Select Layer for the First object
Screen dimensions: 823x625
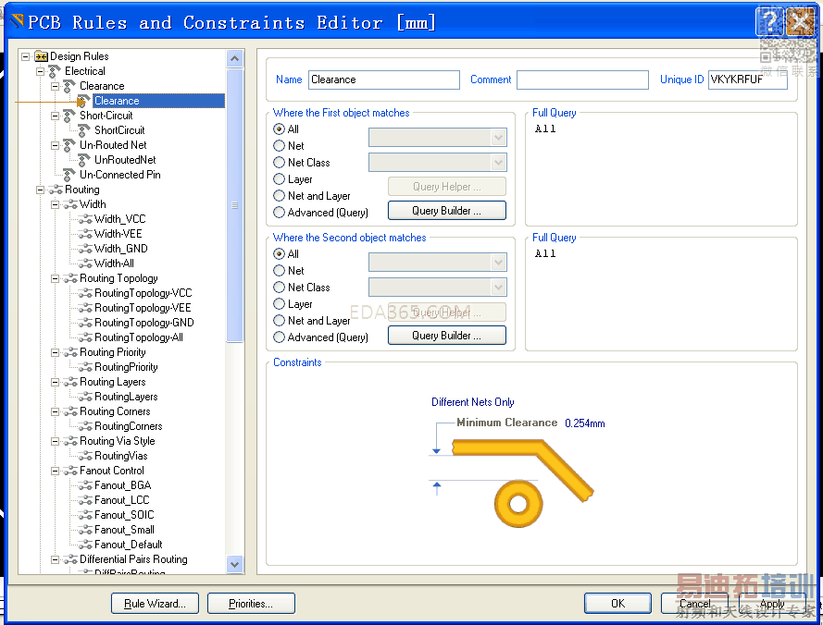280,179
